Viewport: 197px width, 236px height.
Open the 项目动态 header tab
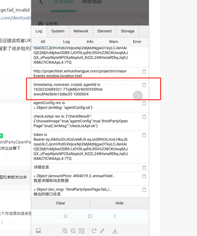coord(91,2)
